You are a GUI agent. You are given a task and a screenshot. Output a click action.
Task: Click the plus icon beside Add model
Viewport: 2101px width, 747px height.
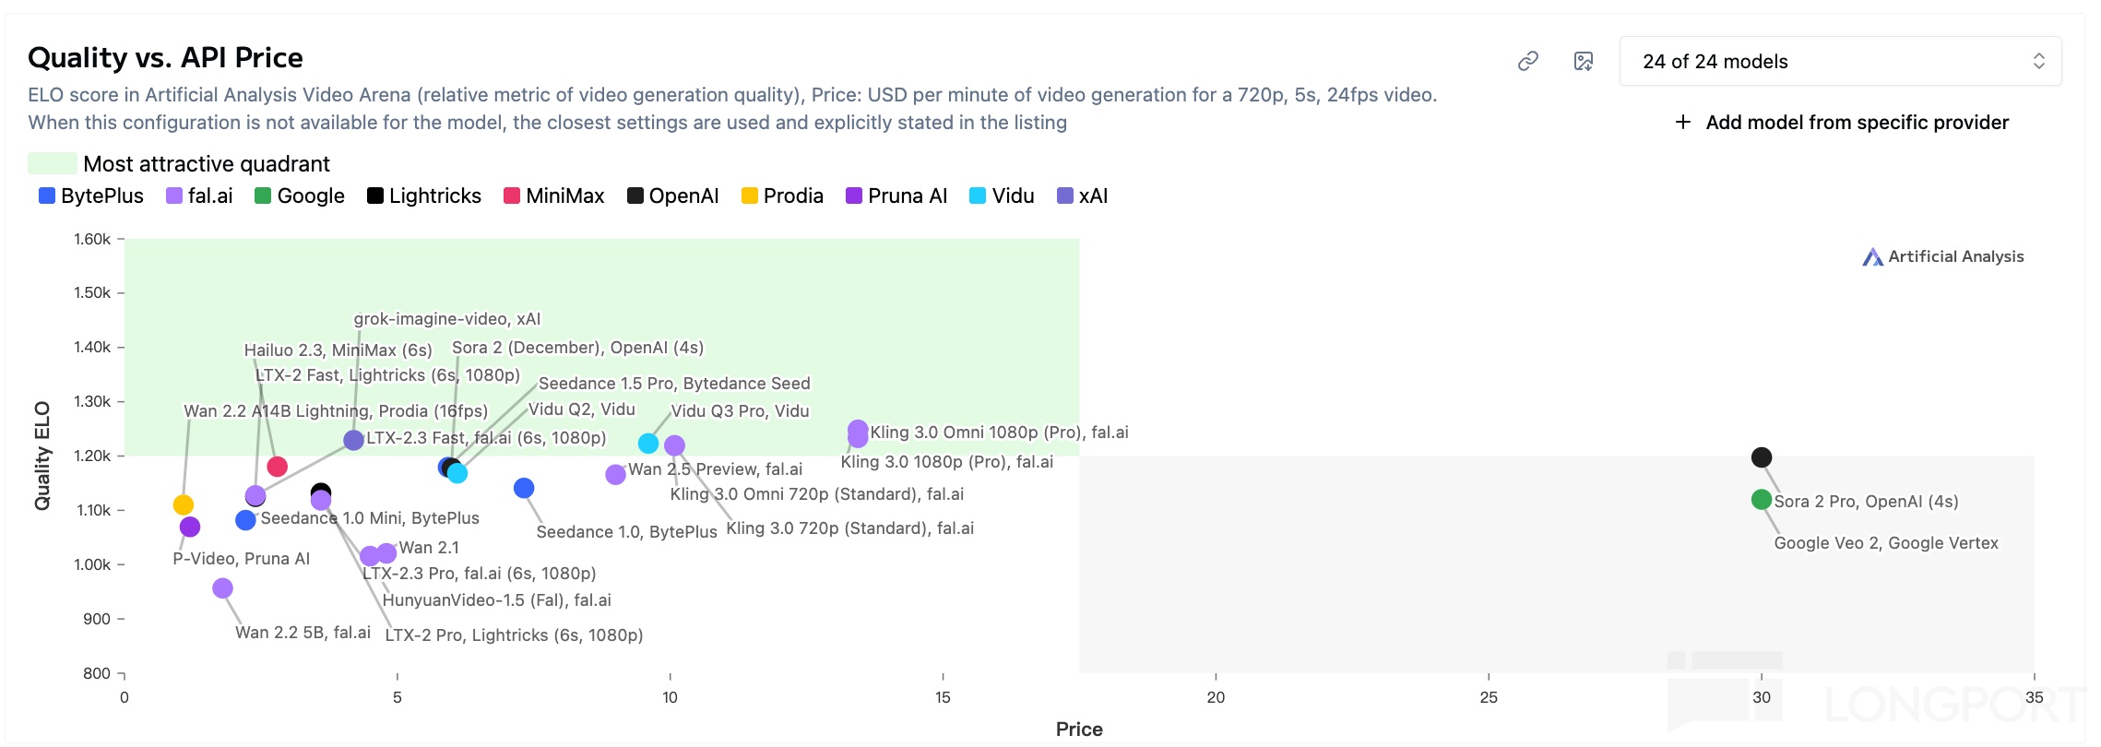(1683, 122)
